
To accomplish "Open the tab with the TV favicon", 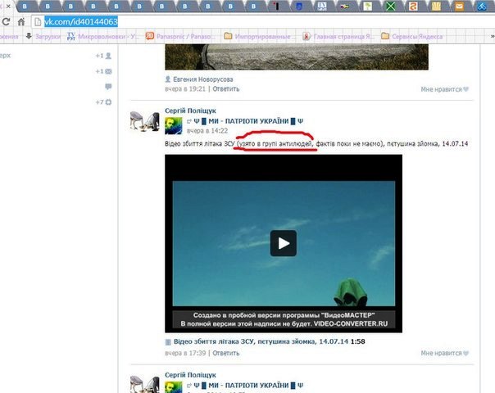I will click(322, 6).
